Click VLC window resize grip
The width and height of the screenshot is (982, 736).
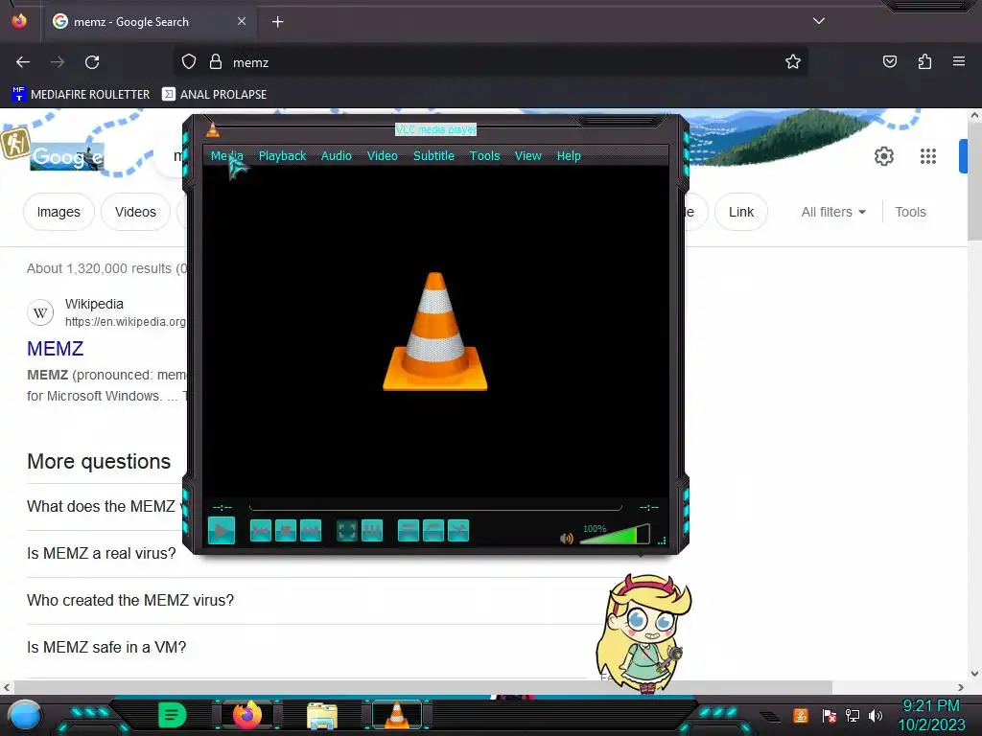click(662, 540)
